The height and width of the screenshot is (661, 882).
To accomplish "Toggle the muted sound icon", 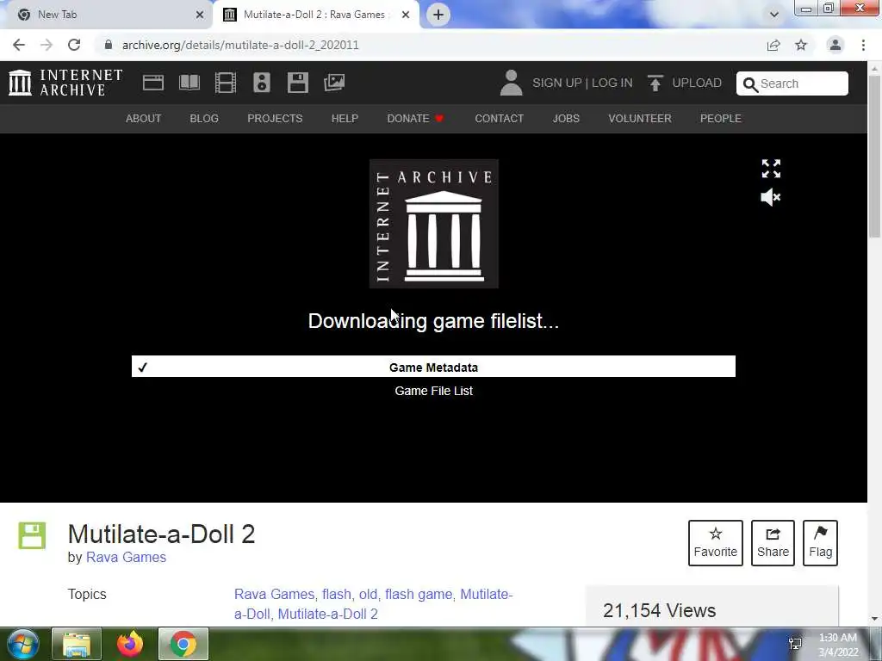I will click(x=771, y=197).
